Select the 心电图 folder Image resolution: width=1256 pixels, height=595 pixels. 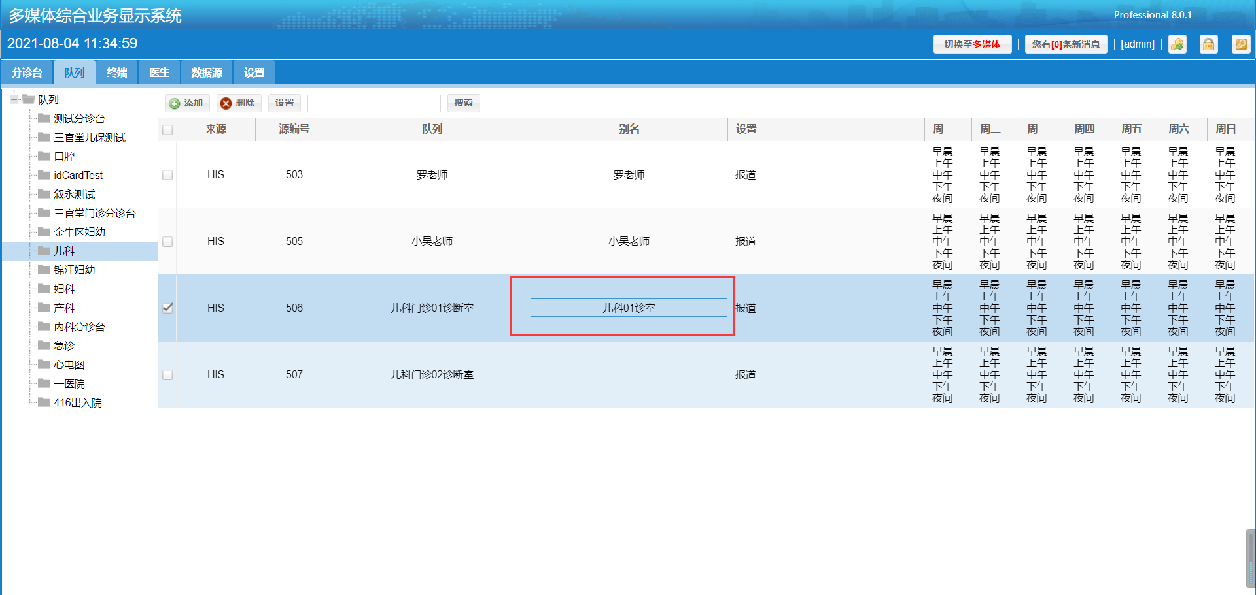(69, 364)
